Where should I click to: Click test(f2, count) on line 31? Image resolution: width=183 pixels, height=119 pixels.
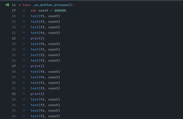pyautogui.click(x=45, y=88)
